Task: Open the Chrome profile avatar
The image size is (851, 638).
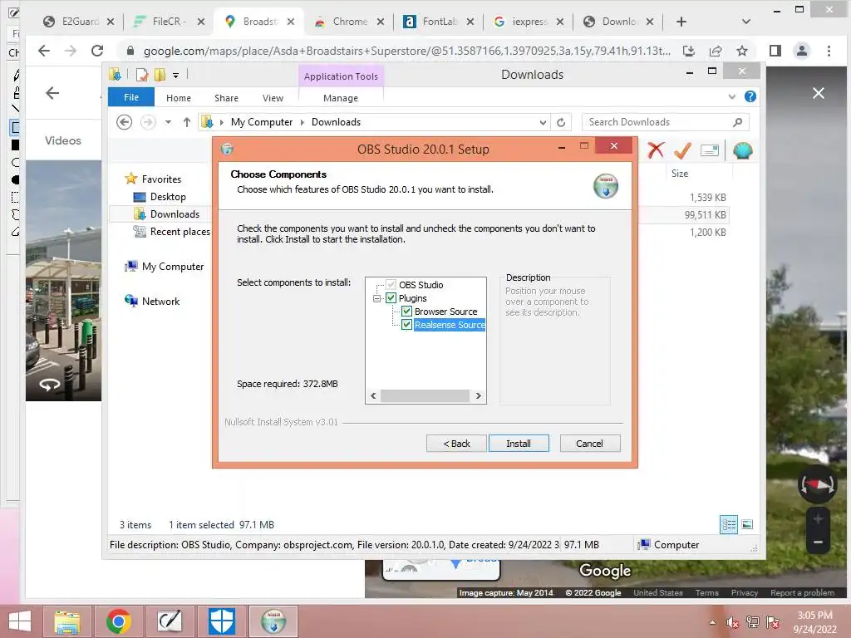Action: (x=801, y=51)
